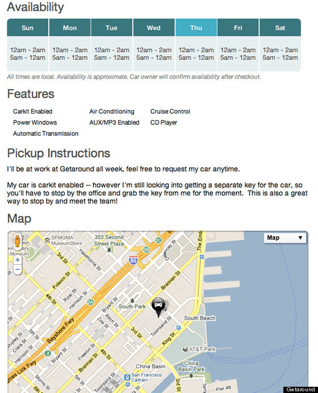
Task: Click the Interstate 80 highway shield
Action: [133, 260]
